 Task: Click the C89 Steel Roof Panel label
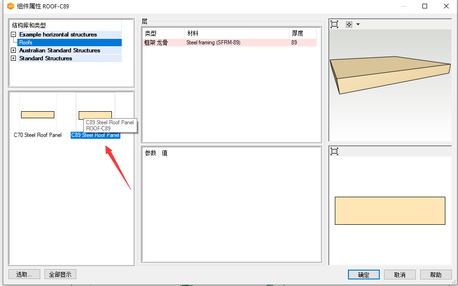coord(96,135)
